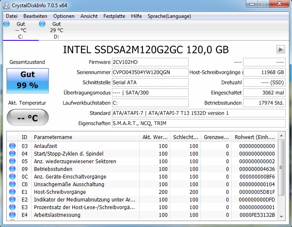Click the Eingeschaltet value 3062 mal
The height and width of the screenshot is (227, 292).
(x=264, y=93)
